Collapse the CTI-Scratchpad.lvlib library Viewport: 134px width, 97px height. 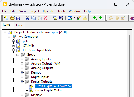click(13, 50)
